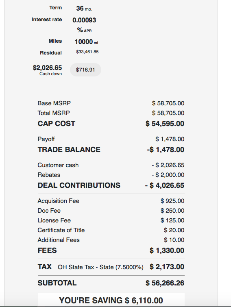
Task: Click the Acquisition Fee row
Action: [x=111, y=201]
